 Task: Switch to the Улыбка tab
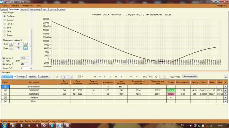(24, 10)
